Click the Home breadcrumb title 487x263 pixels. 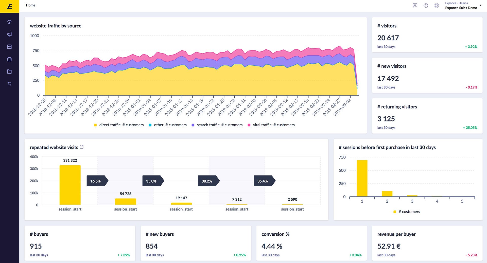30,5
